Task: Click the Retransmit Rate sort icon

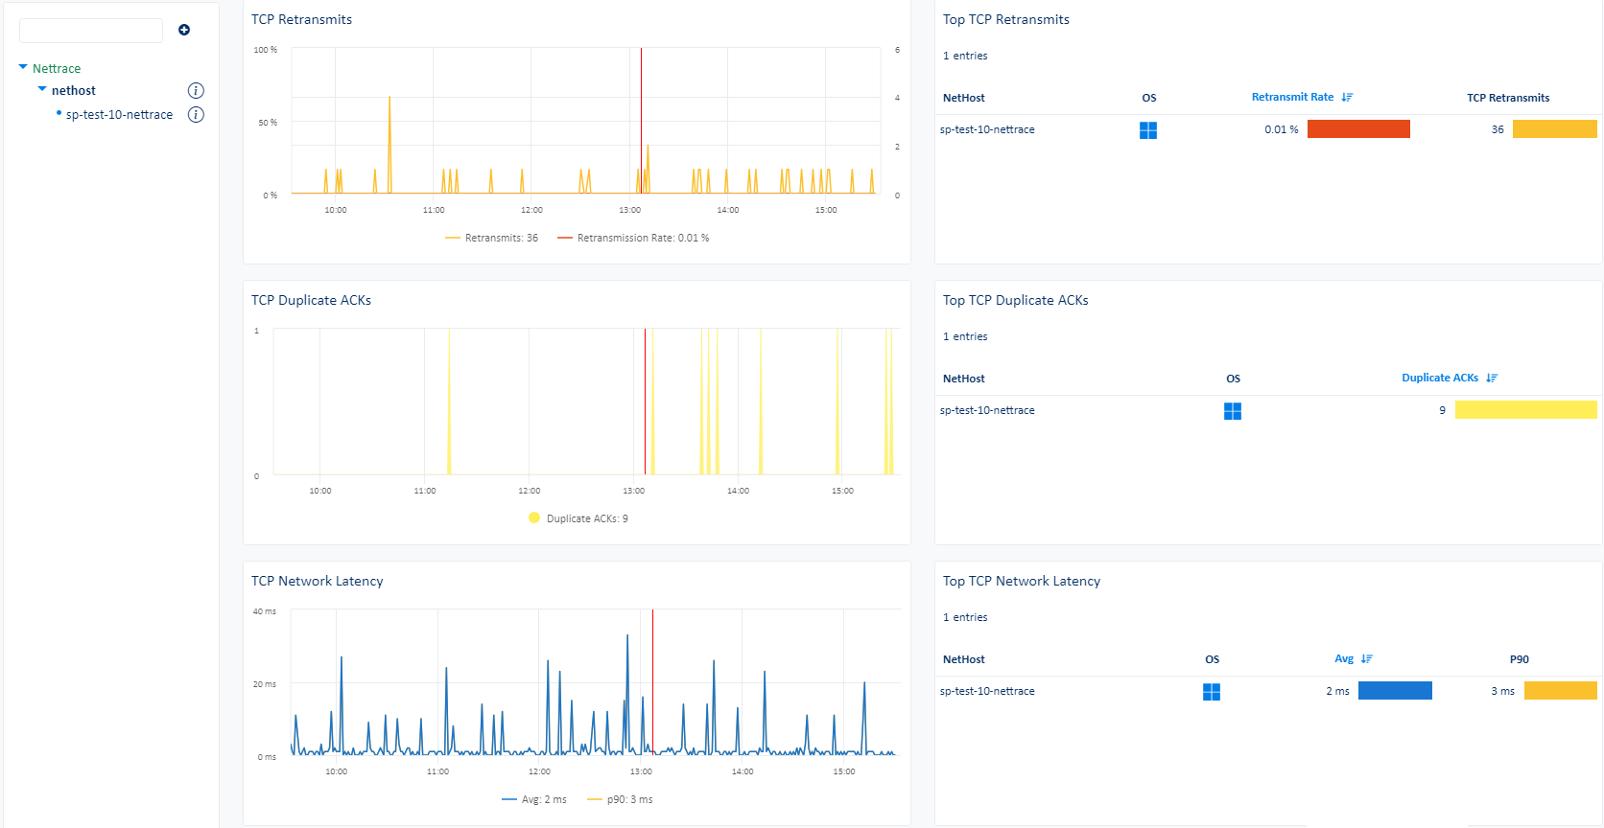Action: (x=1347, y=98)
